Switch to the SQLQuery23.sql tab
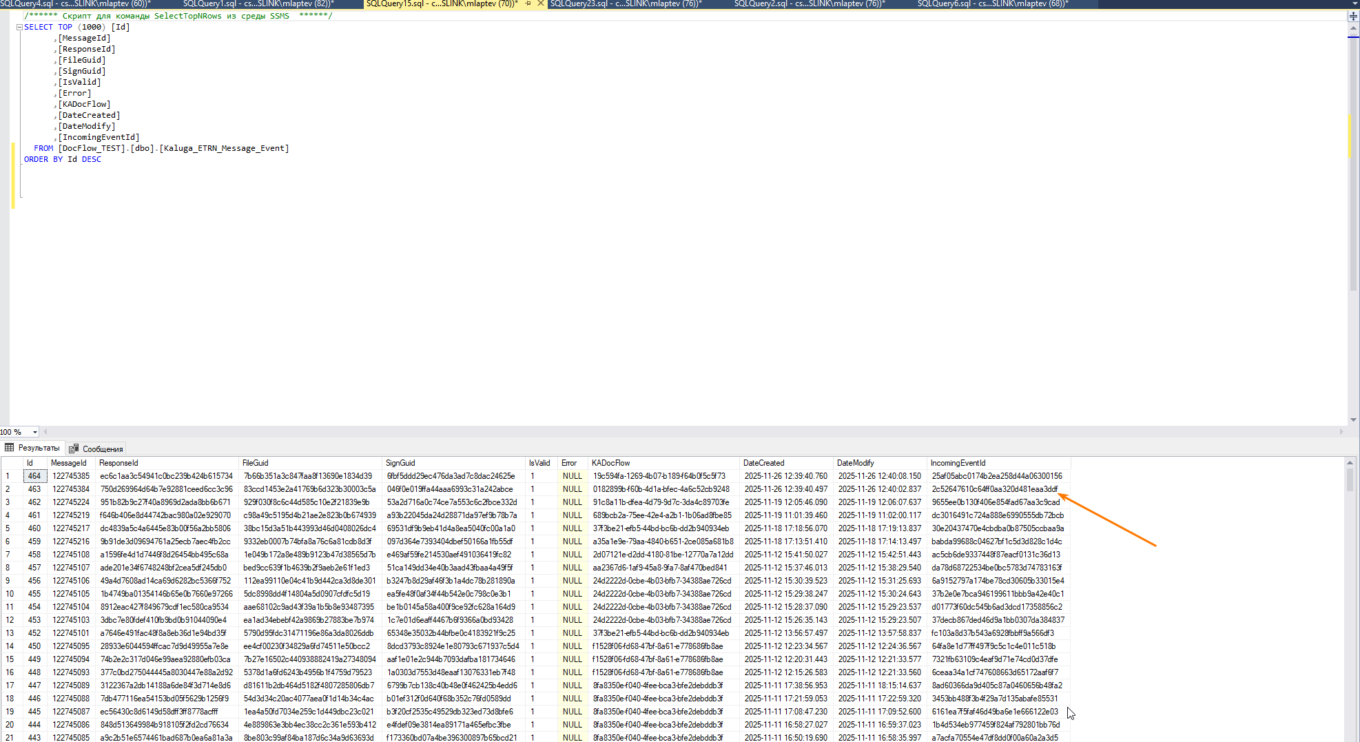Image resolution: width=1360 pixels, height=742 pixels. tap(626, 3)
